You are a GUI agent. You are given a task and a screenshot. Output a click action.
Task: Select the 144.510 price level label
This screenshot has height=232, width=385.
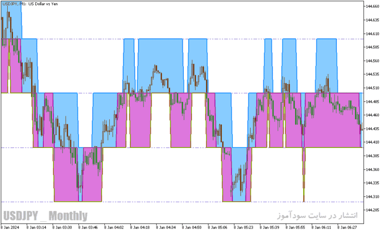[372, 88]
